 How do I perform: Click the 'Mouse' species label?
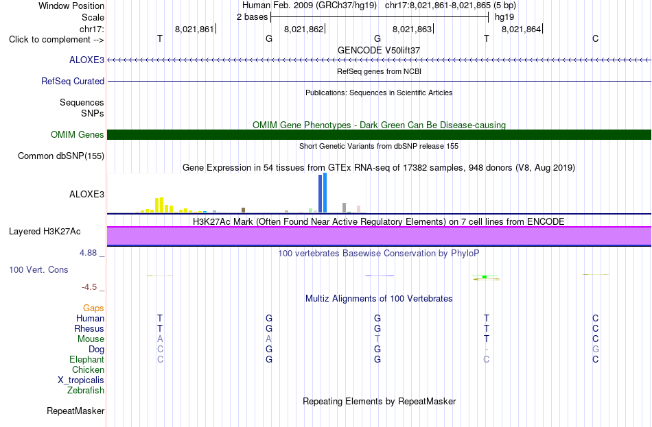tap(91, 339)
